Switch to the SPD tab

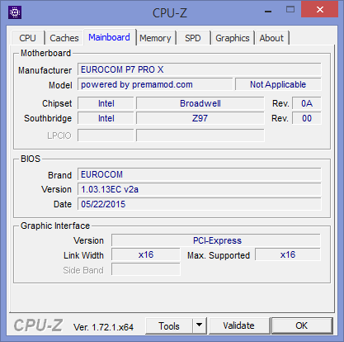point(193,38)
